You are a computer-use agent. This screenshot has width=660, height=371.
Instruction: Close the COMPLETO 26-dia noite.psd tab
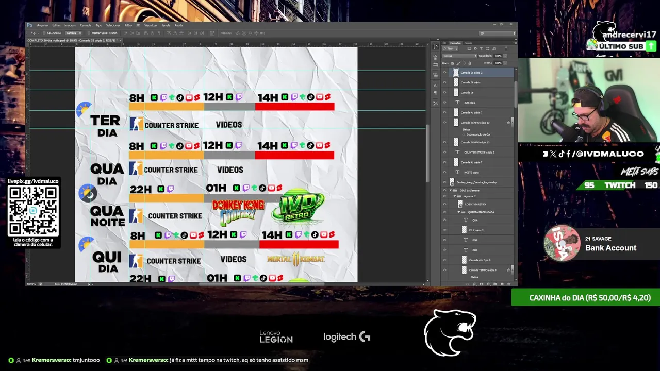120,40
